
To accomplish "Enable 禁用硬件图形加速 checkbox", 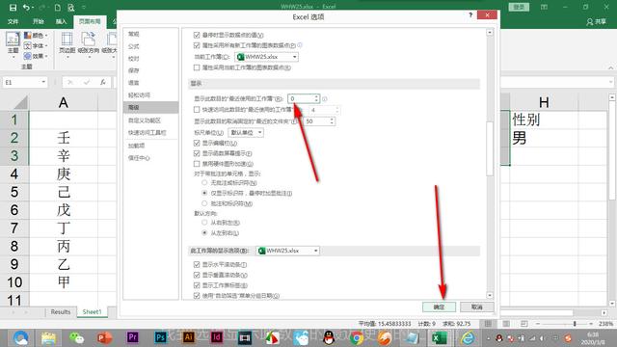I will coord(197,163).
